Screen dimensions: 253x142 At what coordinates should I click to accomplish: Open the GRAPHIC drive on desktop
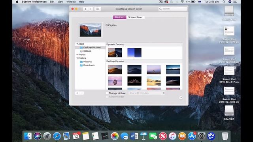[x=229, y=113]
